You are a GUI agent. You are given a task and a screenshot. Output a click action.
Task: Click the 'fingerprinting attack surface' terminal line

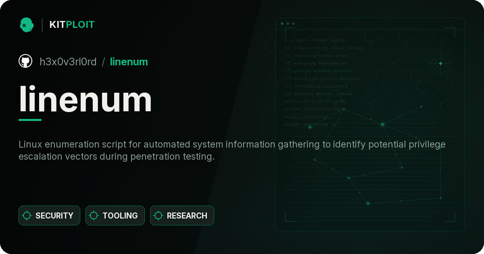(x=324, y=48)
